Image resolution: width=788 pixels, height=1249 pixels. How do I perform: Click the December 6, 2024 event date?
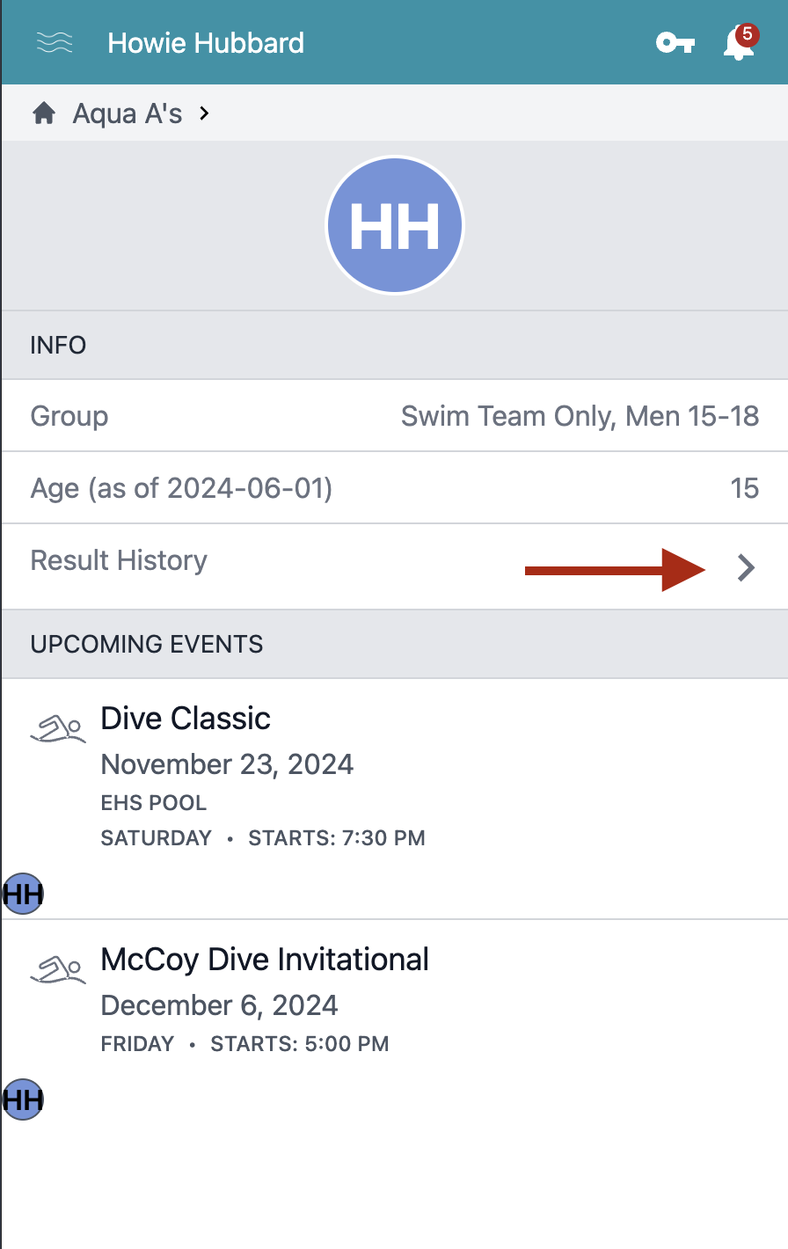click(x=219, y=1005)
